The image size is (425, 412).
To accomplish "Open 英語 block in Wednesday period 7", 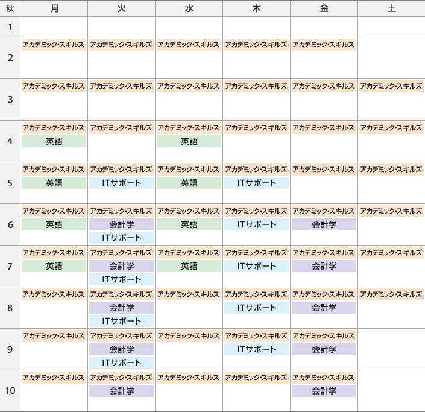I will (189, 266).
